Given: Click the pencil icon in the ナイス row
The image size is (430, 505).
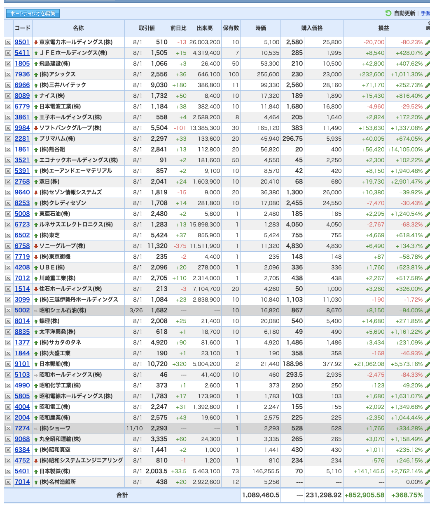Looking at the screenshot, I should pyautogui.click(x=428, y=96).
